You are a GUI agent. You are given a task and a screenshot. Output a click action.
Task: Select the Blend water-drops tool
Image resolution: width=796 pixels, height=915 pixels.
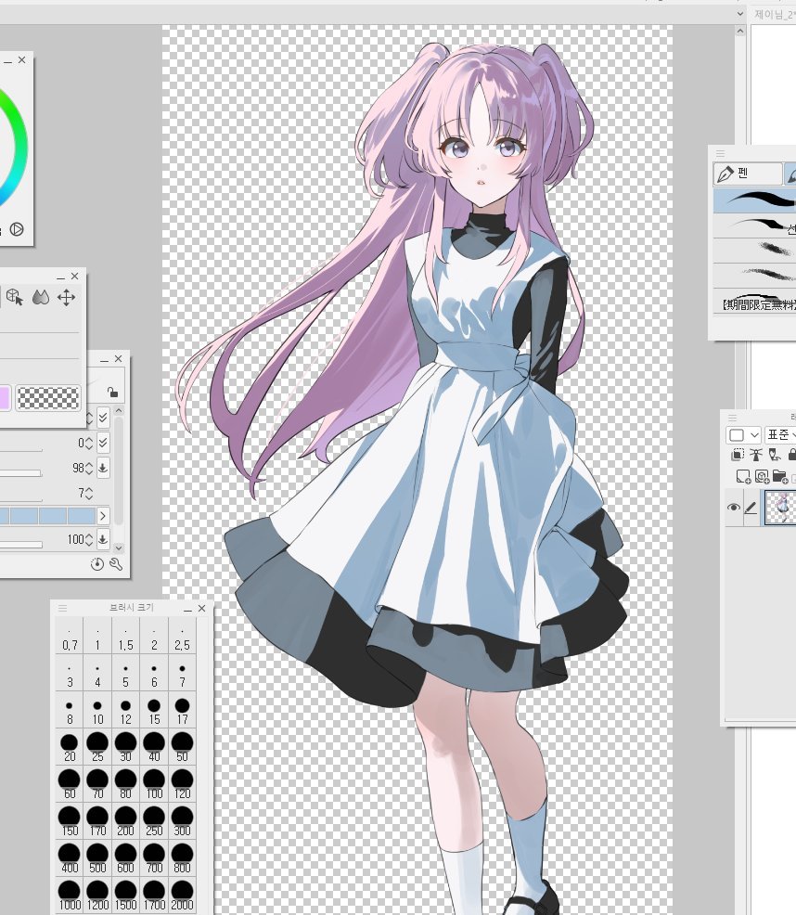(x=40, y=298)
